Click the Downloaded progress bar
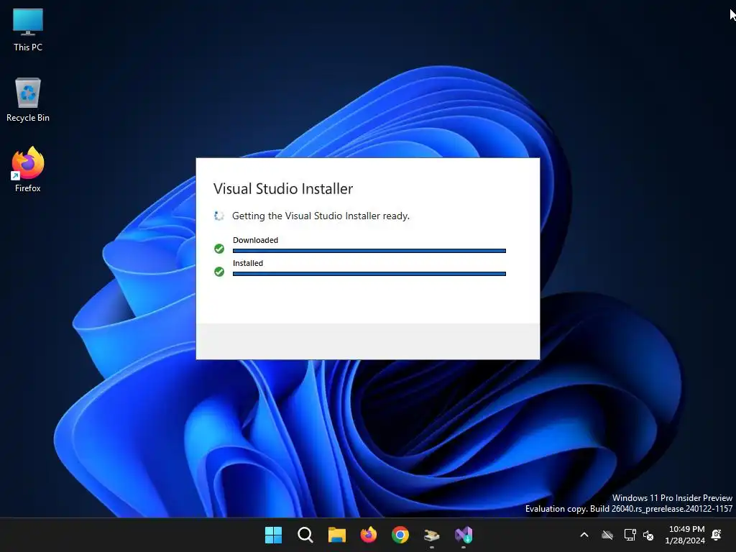736x552 pixels. pyautogui.click(x=369, y=251)
